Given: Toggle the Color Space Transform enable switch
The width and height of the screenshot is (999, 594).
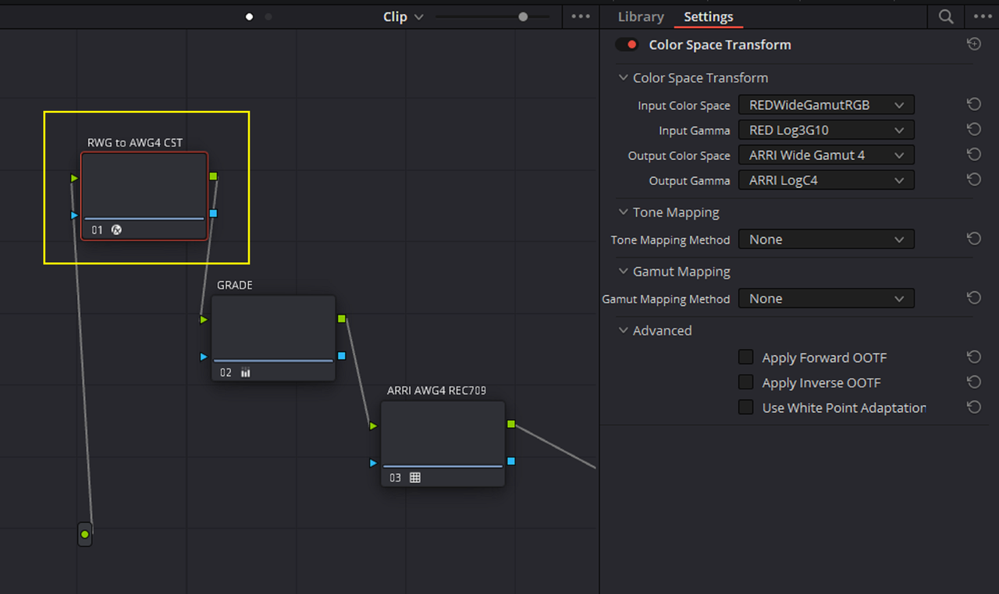Looking at the screenshot, I should tap(627, 44).
